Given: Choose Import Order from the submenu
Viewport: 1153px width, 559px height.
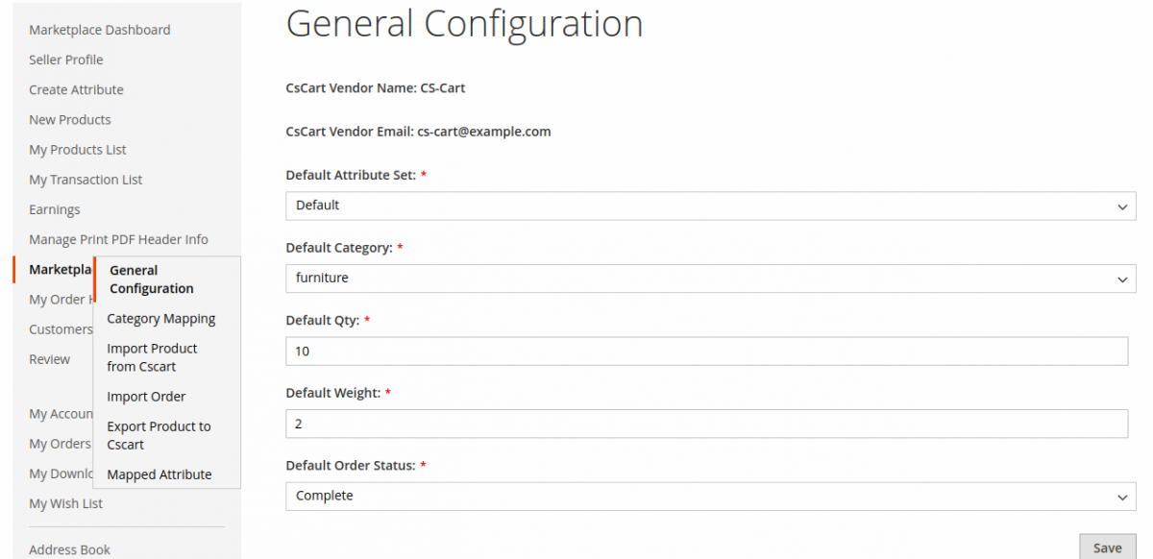Looking at the screenshot, I should coord(146,397).
